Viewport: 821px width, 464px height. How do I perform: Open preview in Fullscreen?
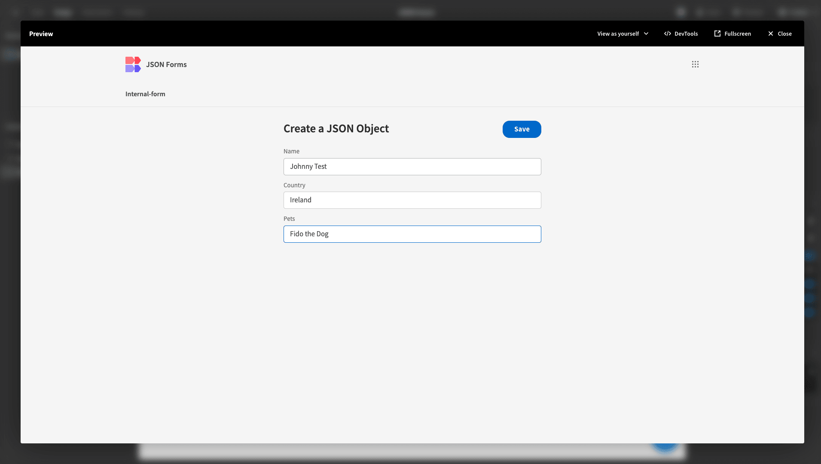click(732, 34)
